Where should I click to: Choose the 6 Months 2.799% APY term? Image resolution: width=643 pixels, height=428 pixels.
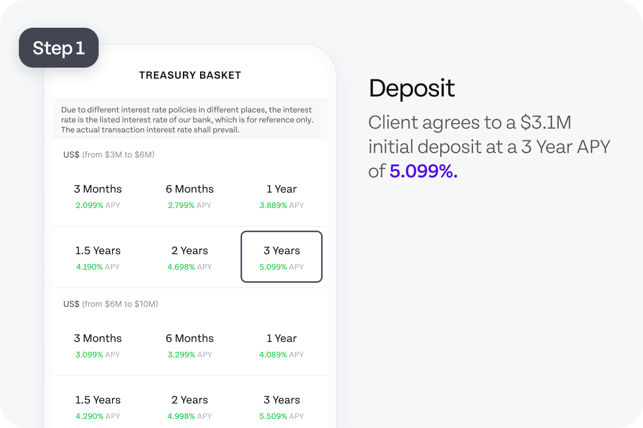(190, 196)
